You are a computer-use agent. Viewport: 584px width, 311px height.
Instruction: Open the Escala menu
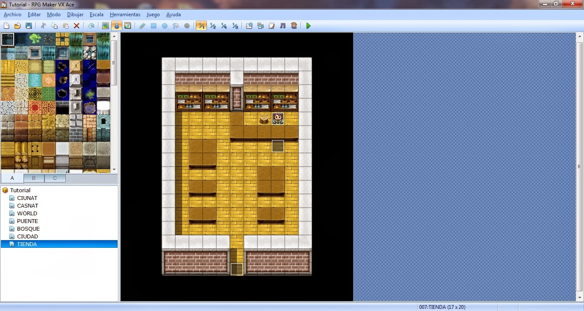96,14
